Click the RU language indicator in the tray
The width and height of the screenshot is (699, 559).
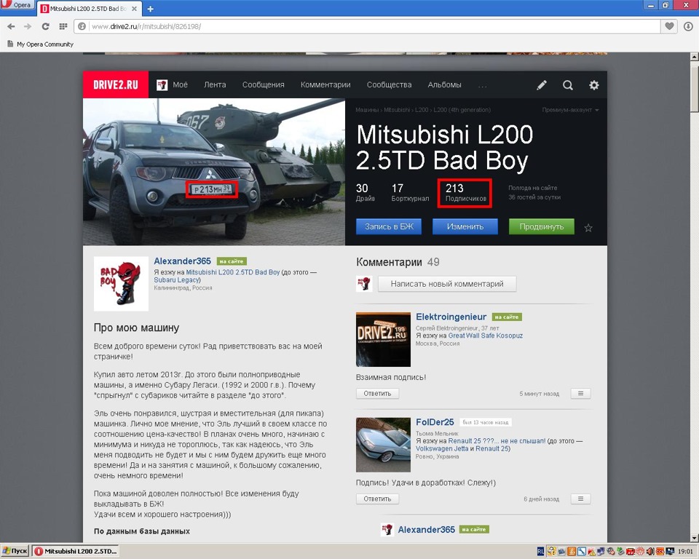[540, 552]
